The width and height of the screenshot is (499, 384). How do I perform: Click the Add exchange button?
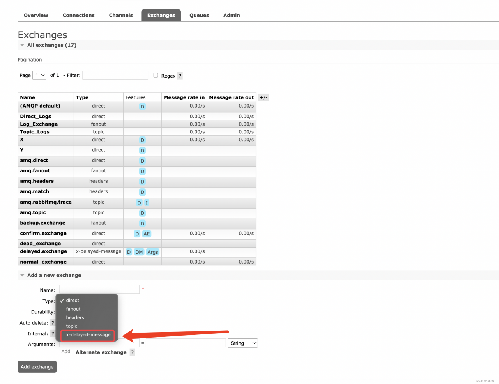pos(37,367)
